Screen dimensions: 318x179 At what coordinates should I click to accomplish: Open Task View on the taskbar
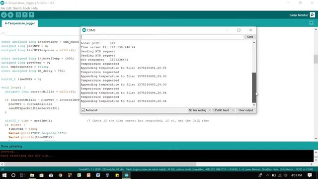[22, 175]
